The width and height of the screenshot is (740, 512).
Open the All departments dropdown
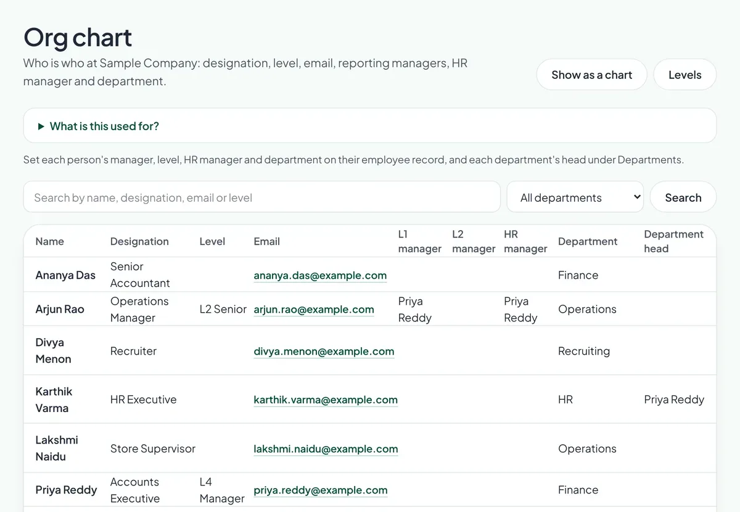(x=575, y=197)
